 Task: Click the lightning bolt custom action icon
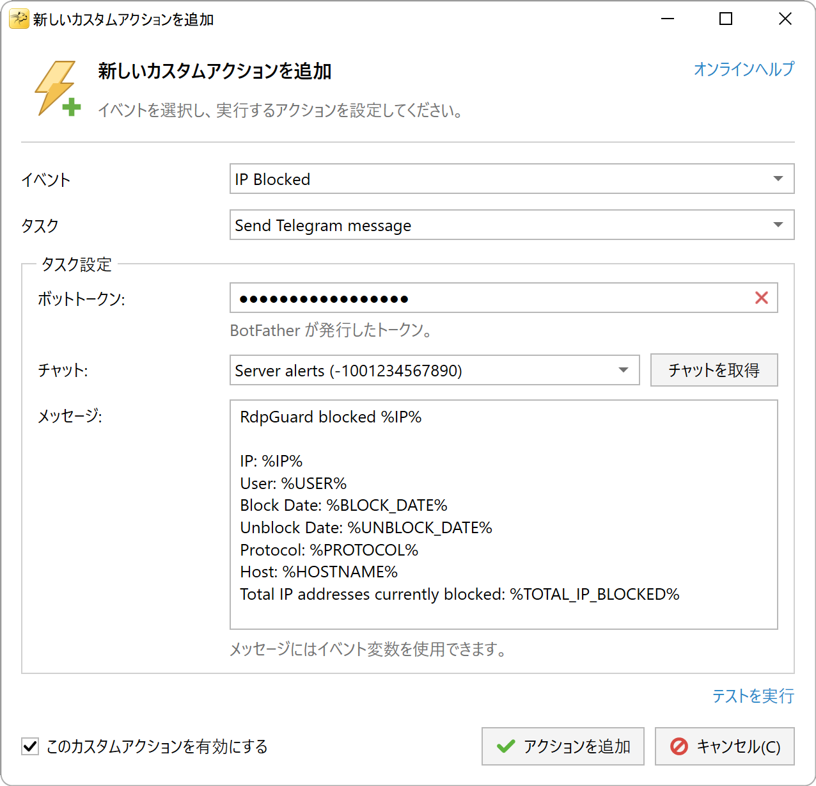tap(58, 89)
